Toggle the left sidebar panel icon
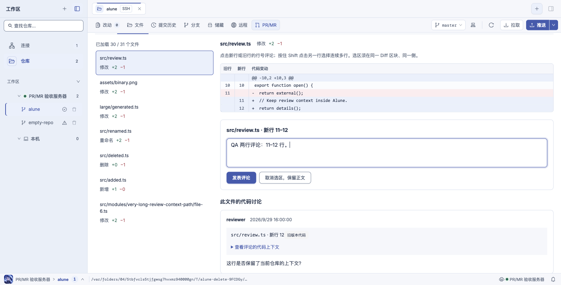Image resolution: width=561 pixels, height=285 pixels. pos(77,9)
